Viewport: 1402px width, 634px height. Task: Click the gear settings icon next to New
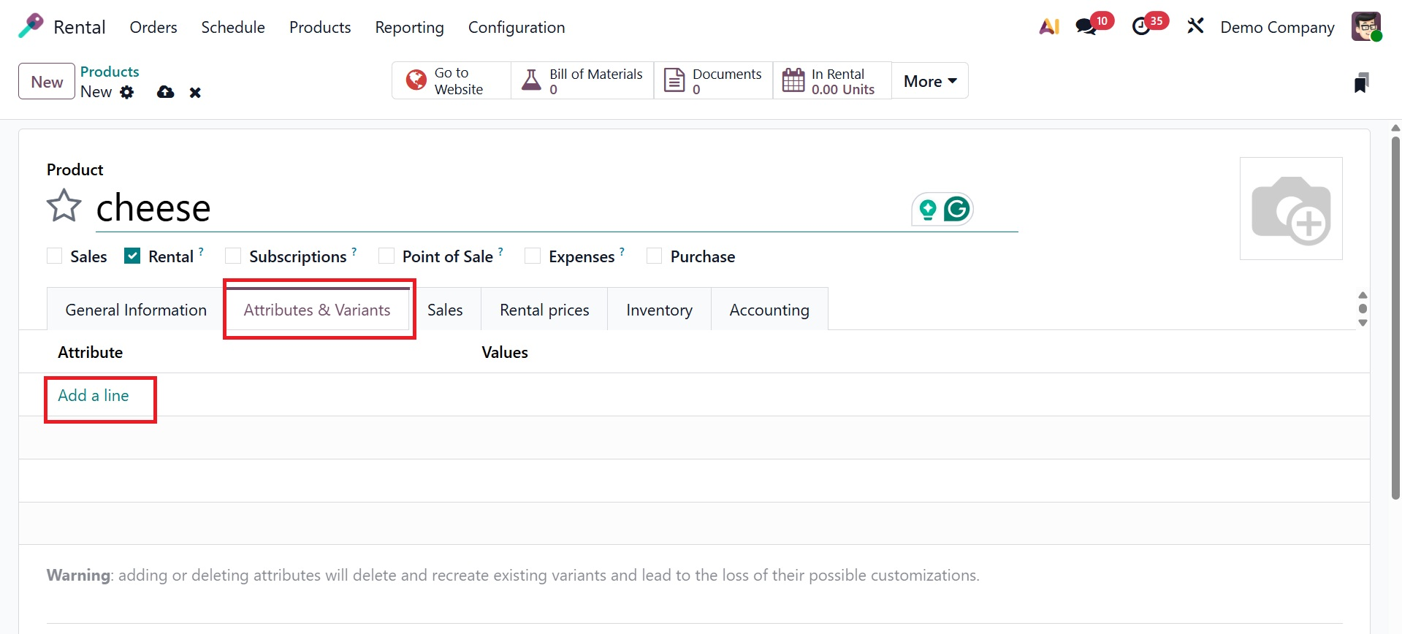pos(127,92)
